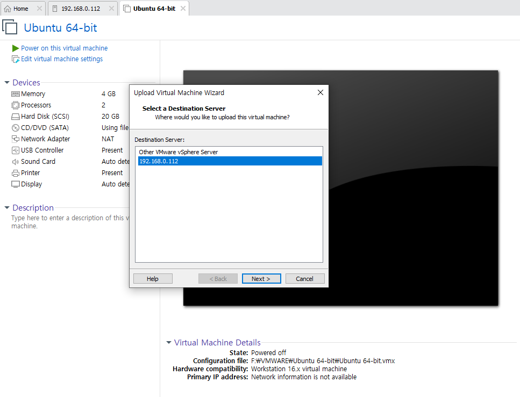Select the Processors chip icon

(x=15, y=105)
